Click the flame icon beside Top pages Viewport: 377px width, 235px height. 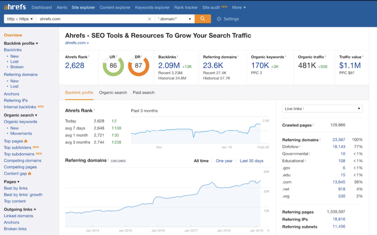point(26,141)
